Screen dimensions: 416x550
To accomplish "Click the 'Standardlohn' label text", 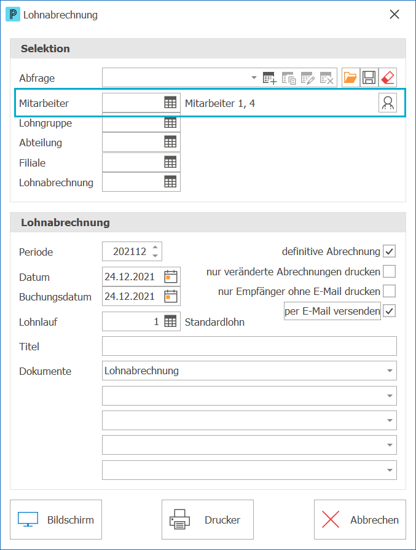I will pyautogui.click(x=214, y=322).
